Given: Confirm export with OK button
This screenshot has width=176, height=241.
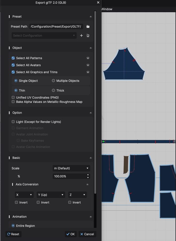Looking at the screenshot, I should pyautogui.click(x=71, y=234).
